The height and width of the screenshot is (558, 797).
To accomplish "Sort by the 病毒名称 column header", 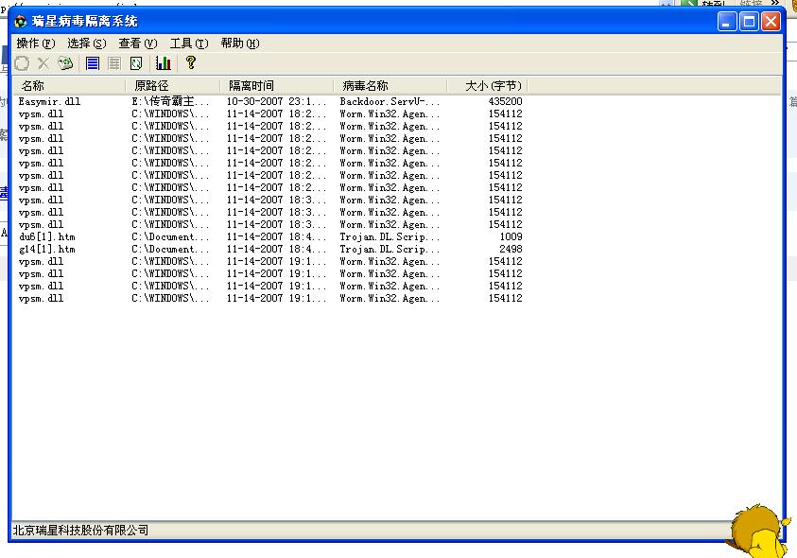I will [390, 85].
